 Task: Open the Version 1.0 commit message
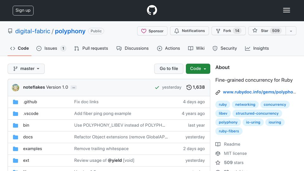coord(57,87)
